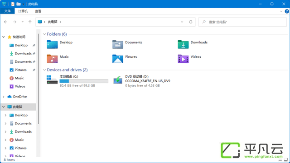Open the quick access toolbar customize dropdown

pos(23,4)
